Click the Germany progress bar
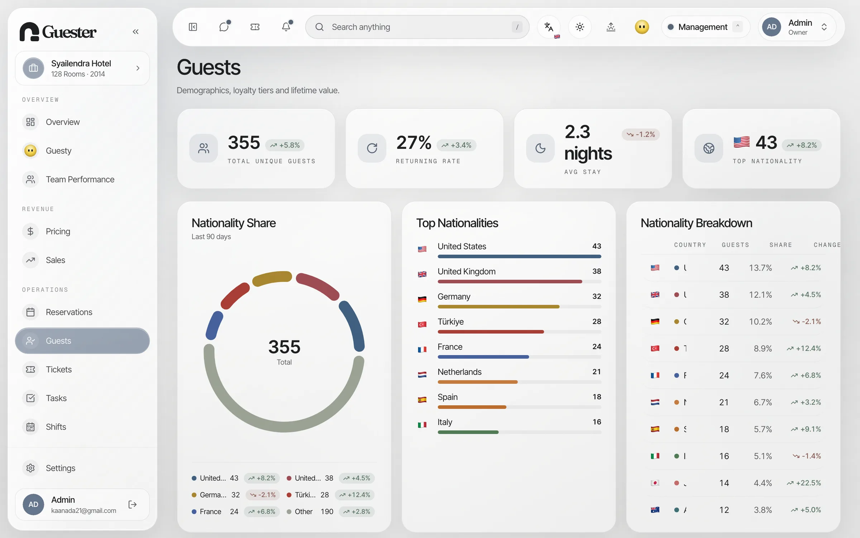Image resolution: width=860 pixels, height=538 pixels. point(519,307)
